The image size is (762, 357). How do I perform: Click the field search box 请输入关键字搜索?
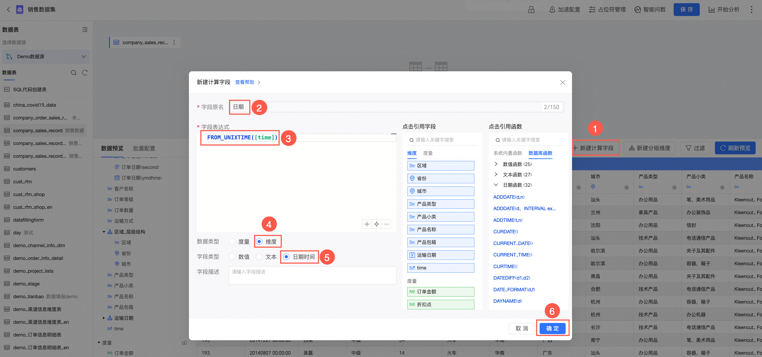[x=442, y=140]
